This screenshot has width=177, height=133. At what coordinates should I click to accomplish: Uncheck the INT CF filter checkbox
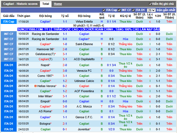point(119,10)
